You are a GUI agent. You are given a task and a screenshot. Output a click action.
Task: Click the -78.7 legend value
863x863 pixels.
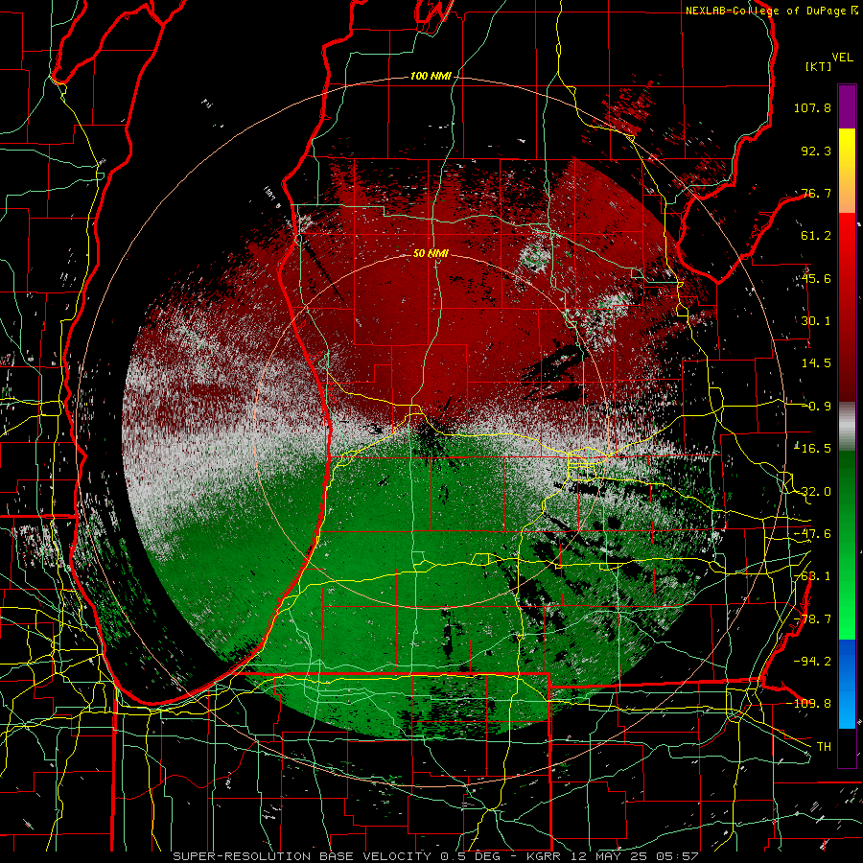[x=812, y=619]
